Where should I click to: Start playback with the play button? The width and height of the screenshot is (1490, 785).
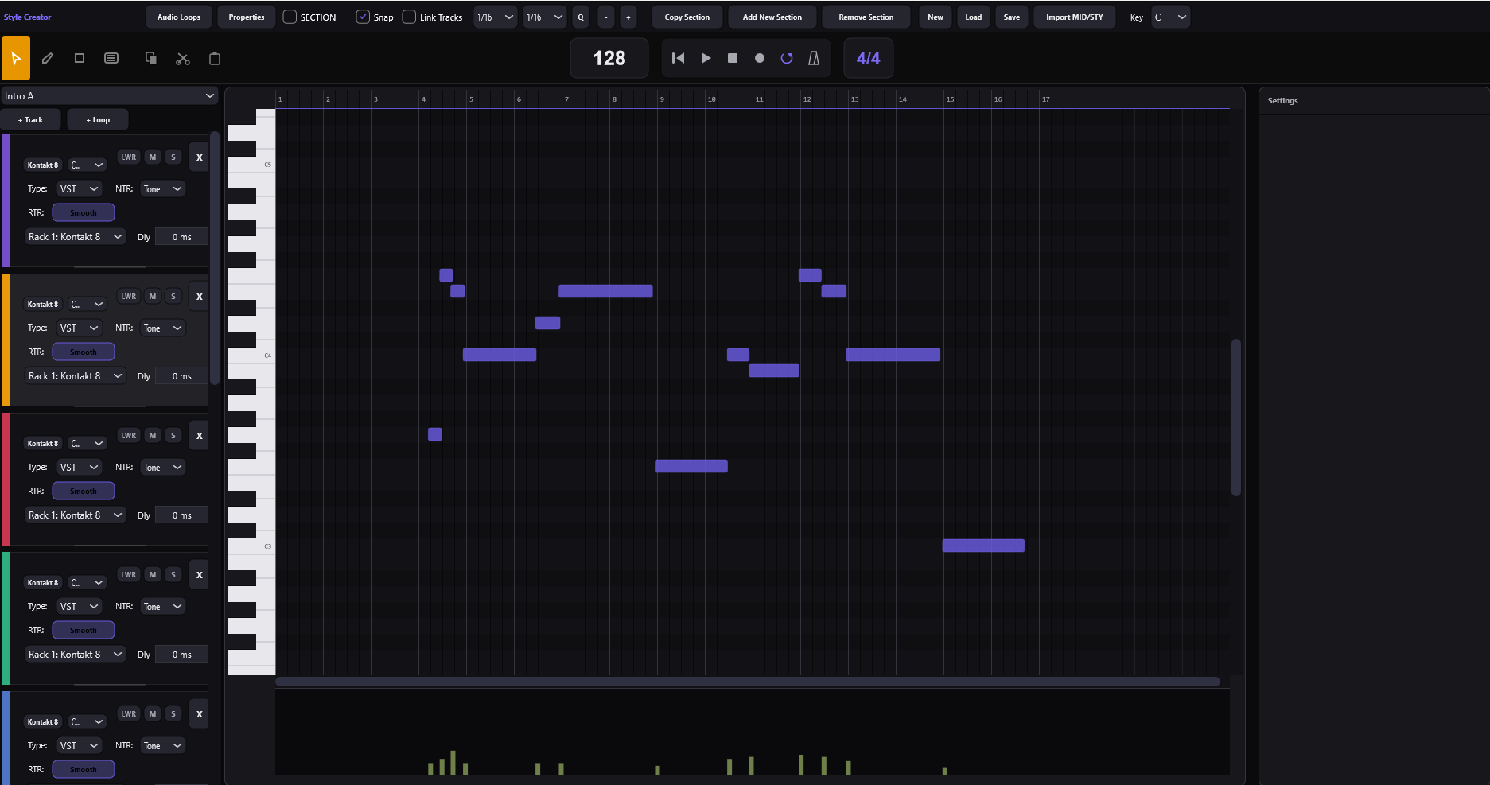pyautogui.click(x=706, y=58)
